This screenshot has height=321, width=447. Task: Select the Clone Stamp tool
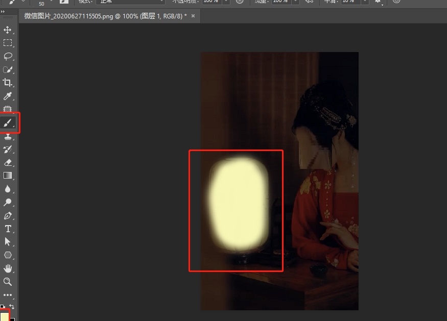click(x=8, y=136)
